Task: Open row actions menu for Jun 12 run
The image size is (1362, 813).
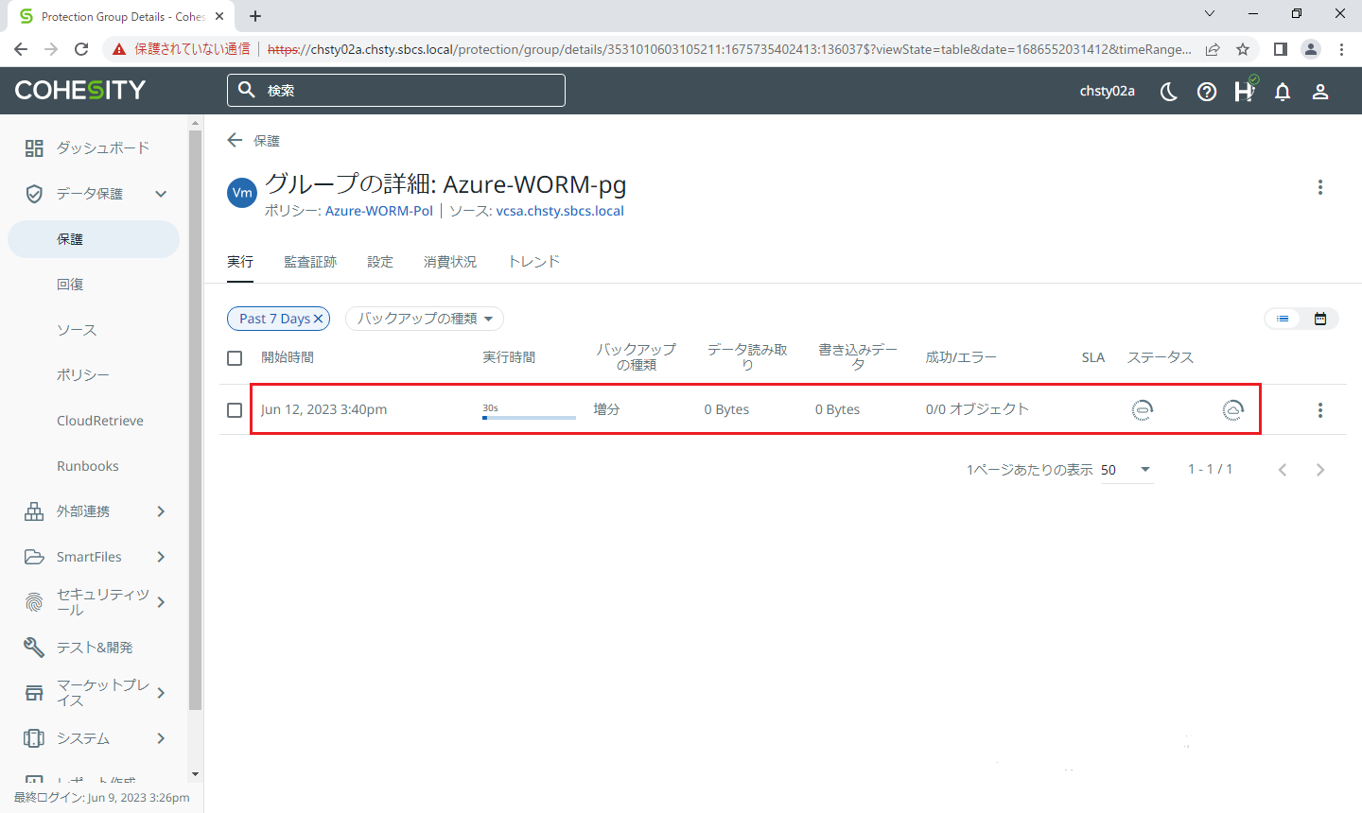Action: coord(1320,410)
